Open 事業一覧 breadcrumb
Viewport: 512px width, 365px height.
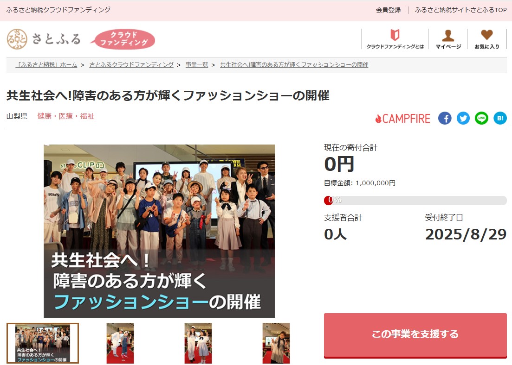click(197, 65)
